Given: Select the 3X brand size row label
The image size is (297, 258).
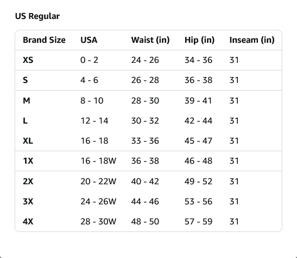Looking at the screenshot, I should point(28,202).
